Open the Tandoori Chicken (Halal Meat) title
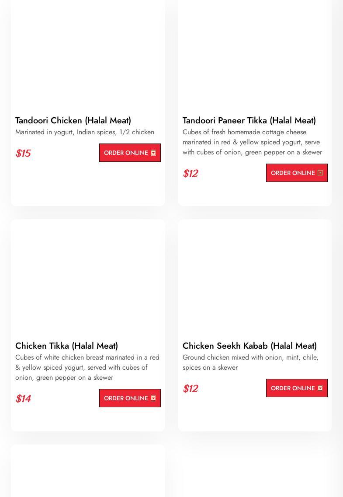343x497 pixels. (x=73, y=120)
